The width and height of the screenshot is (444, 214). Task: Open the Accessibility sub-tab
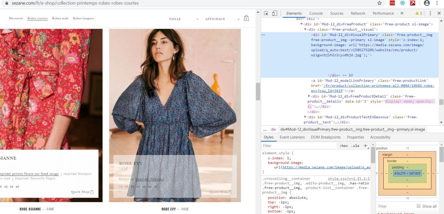point(380,137)
